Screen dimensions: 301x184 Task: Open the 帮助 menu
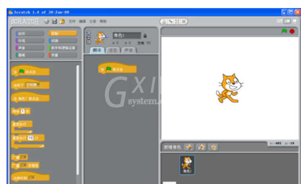click(x=103, y=21)
